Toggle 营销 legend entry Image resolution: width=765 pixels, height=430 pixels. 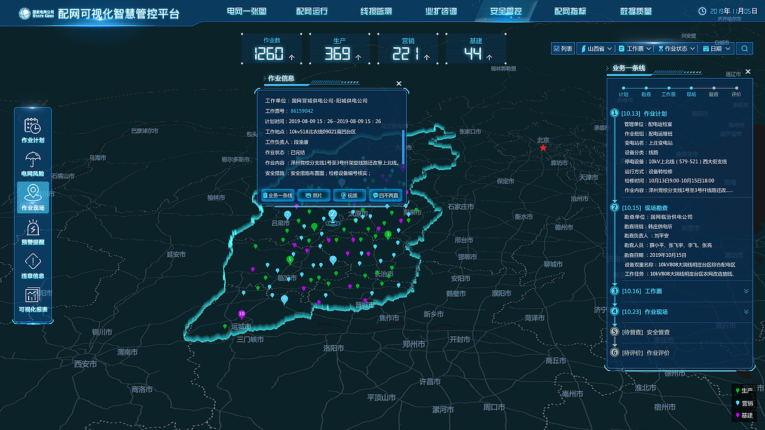[744, 403]
